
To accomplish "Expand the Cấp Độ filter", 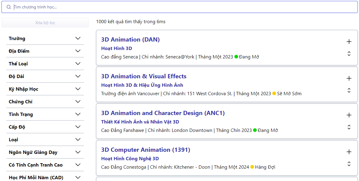I will pos(45,127).
